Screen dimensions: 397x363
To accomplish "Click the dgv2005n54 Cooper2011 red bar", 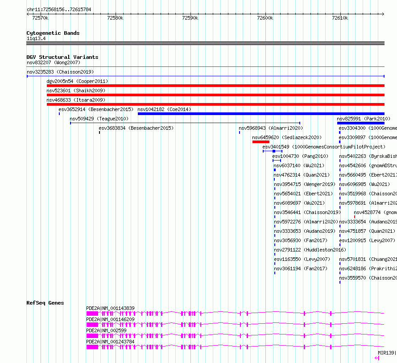I will pyautogui.click(x=215, y=86).
